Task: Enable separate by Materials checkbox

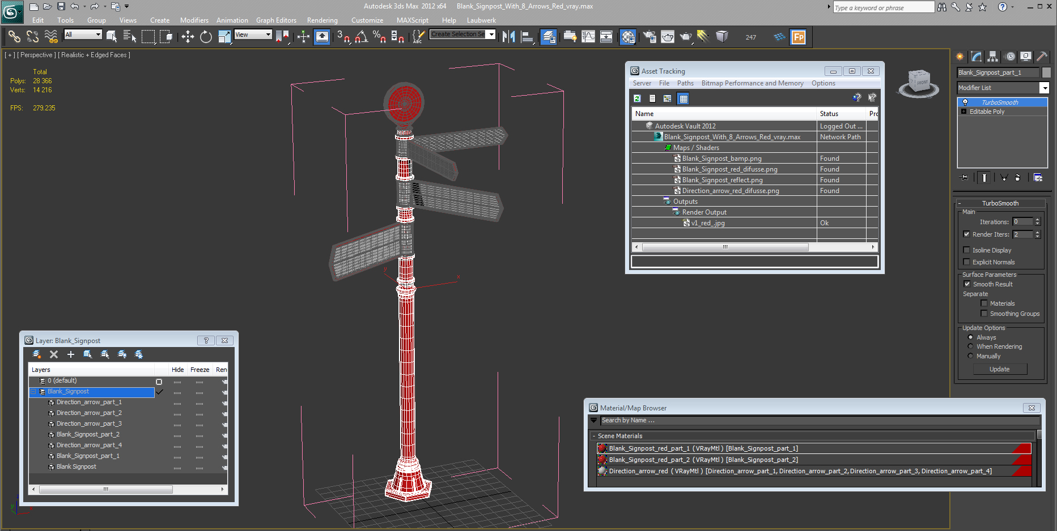Action: pyautogui.click(x=984, y=303)
